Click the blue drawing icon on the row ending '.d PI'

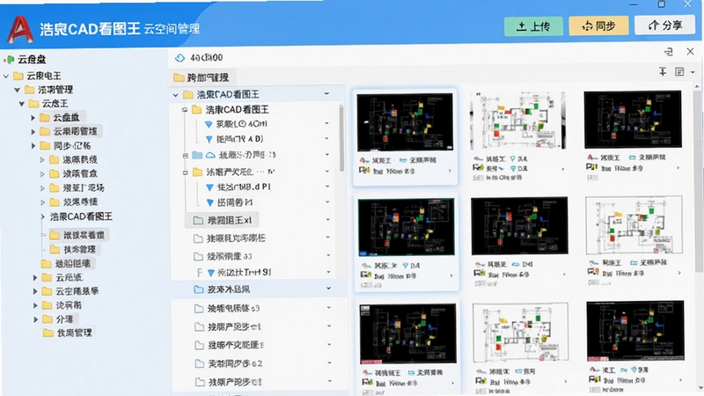pos(209,187)
